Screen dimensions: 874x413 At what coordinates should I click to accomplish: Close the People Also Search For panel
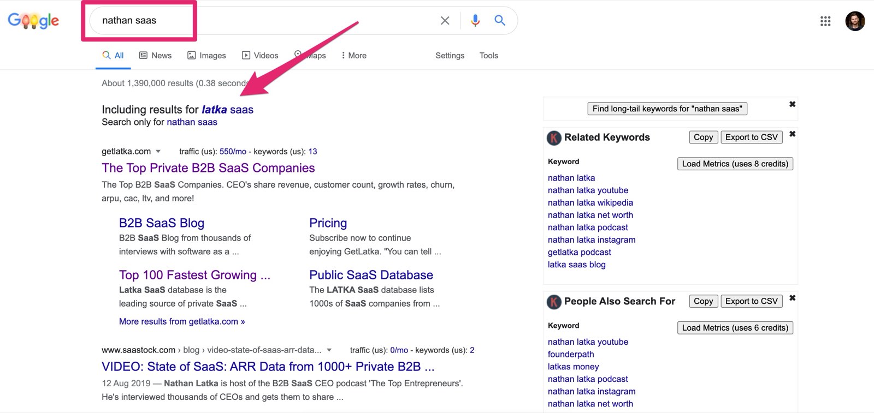(792, 298)
